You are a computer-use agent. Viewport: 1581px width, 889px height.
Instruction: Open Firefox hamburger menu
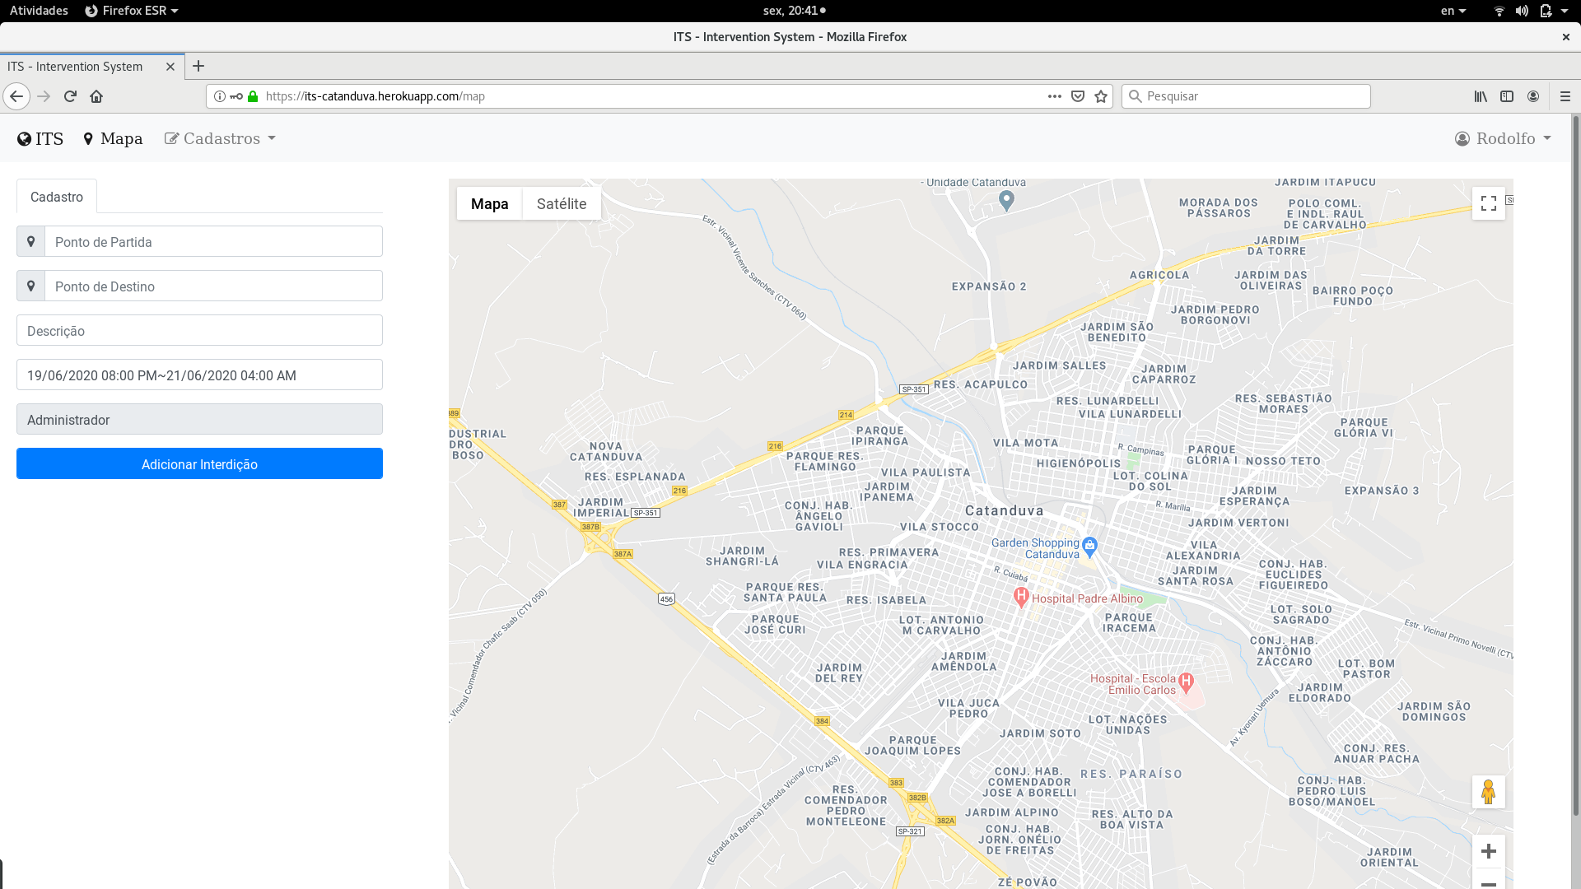[x=1565, y=96]
